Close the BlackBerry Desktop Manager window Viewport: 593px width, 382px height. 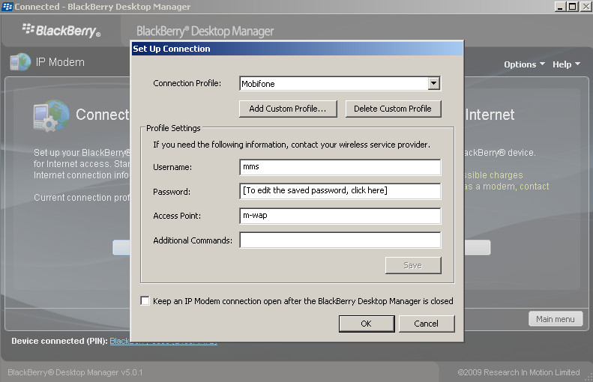(x=585, y=7)
